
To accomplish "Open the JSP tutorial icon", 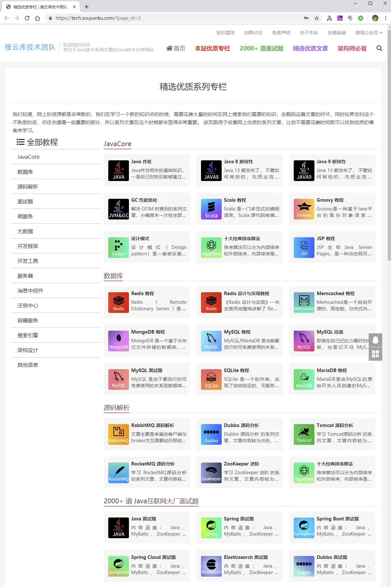I will (304, 247).
